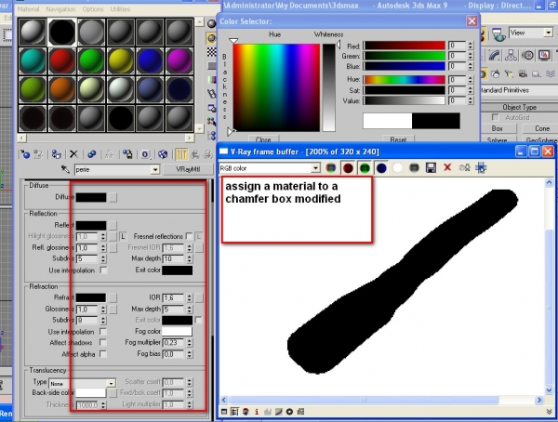Screen dimensions: 558x422
Task: Open RGB color channel dropdown
Action: [x=315, y=168]
